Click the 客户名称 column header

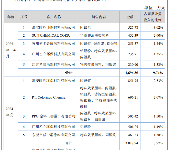(54, 17)
